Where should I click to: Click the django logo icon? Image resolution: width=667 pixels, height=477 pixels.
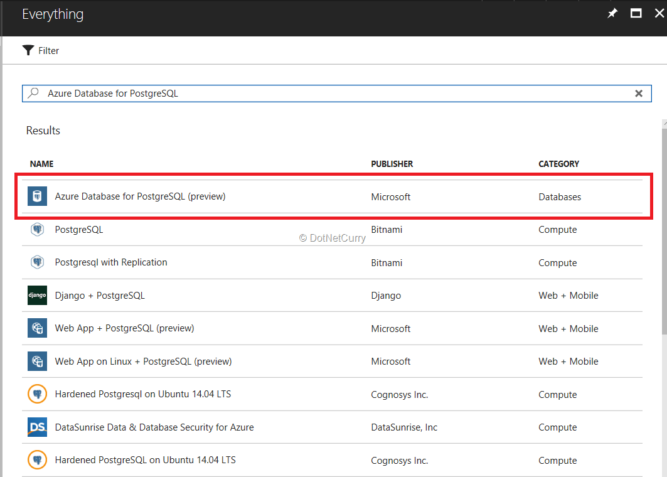[38, 296]
